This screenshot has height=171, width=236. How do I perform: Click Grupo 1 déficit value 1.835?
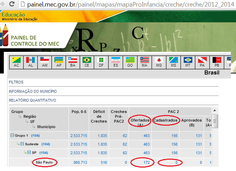pyautogui.click(x=103, y=136)
